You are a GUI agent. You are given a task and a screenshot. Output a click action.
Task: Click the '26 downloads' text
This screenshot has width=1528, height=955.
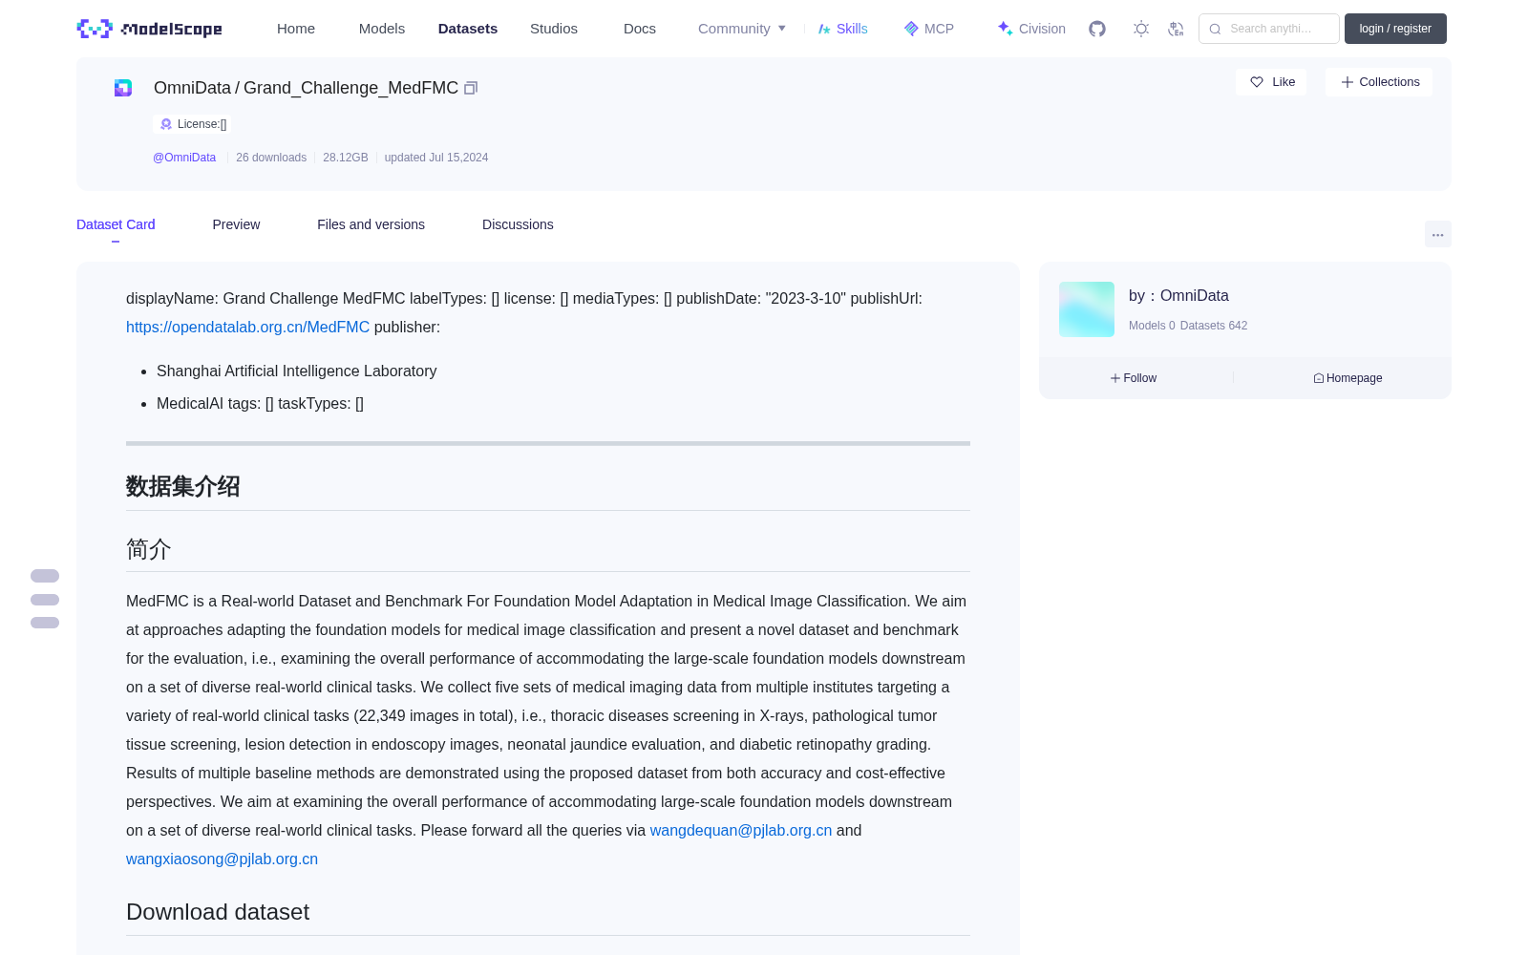tap(271, 158)
